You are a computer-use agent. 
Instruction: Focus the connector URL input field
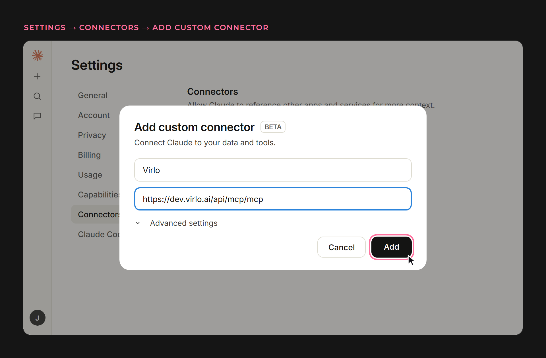pyautogui.click(x=273, y=199)
